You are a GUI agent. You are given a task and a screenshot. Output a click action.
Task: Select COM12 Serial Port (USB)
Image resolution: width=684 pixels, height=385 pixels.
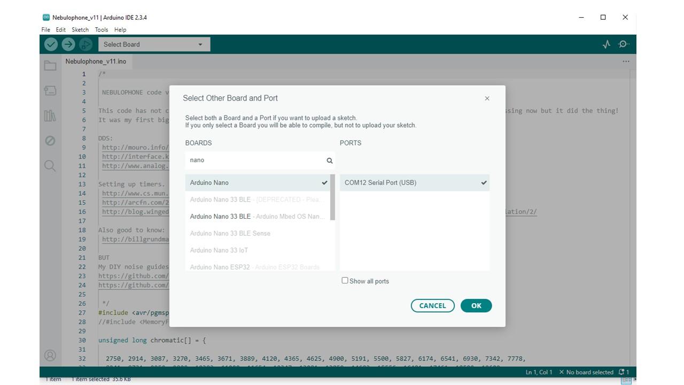(x=415, y=183)
